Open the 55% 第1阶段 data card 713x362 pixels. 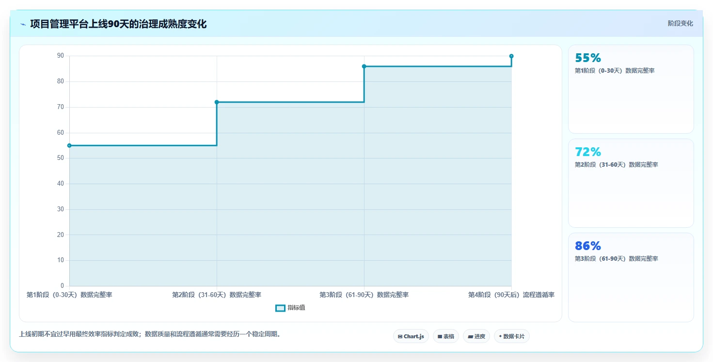click(x=631, y=89)
